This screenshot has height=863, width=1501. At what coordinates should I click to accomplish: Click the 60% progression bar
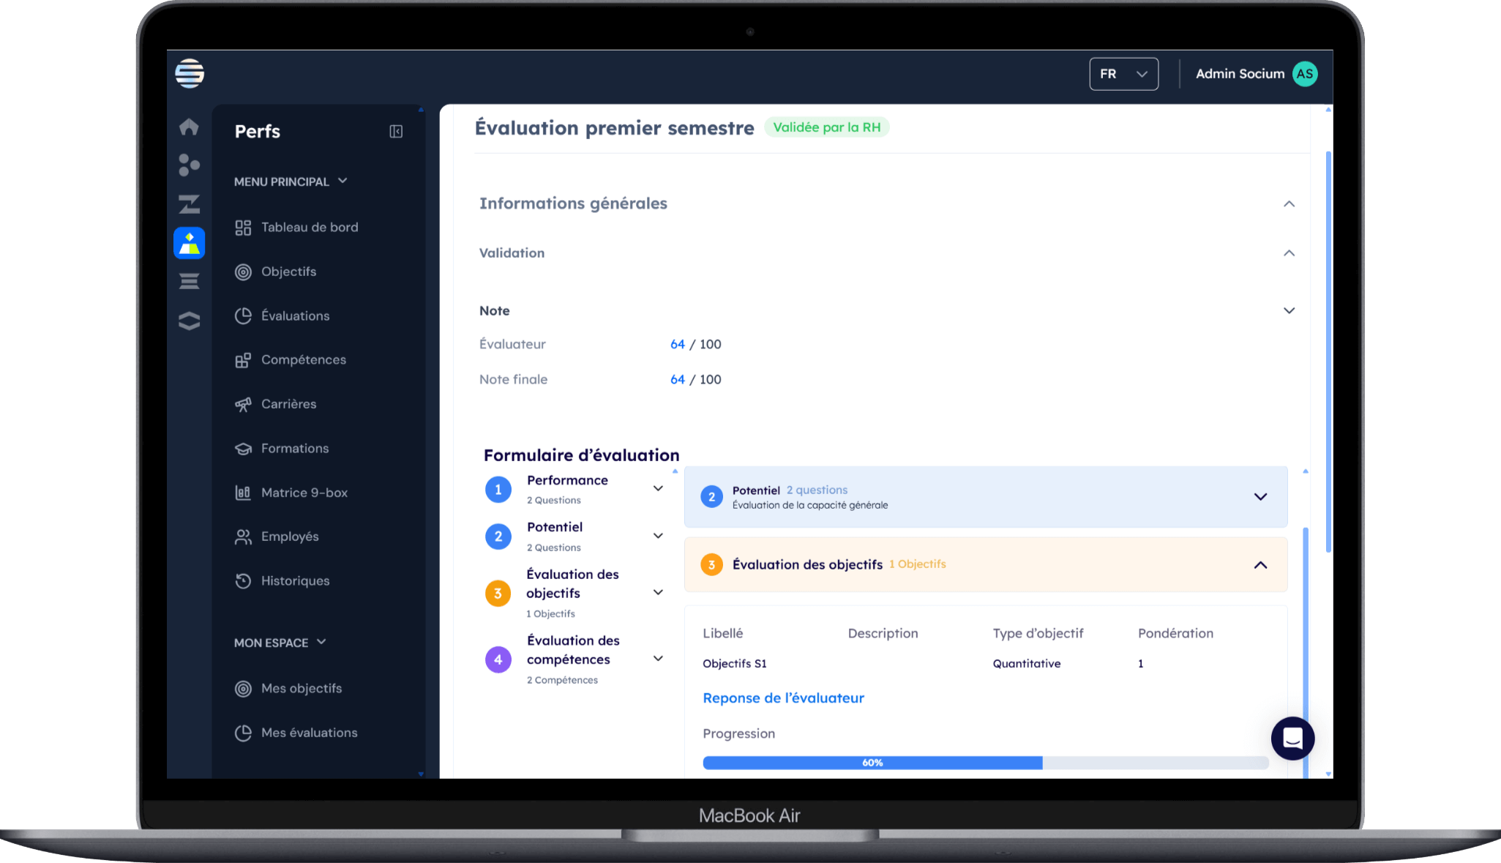872,763
